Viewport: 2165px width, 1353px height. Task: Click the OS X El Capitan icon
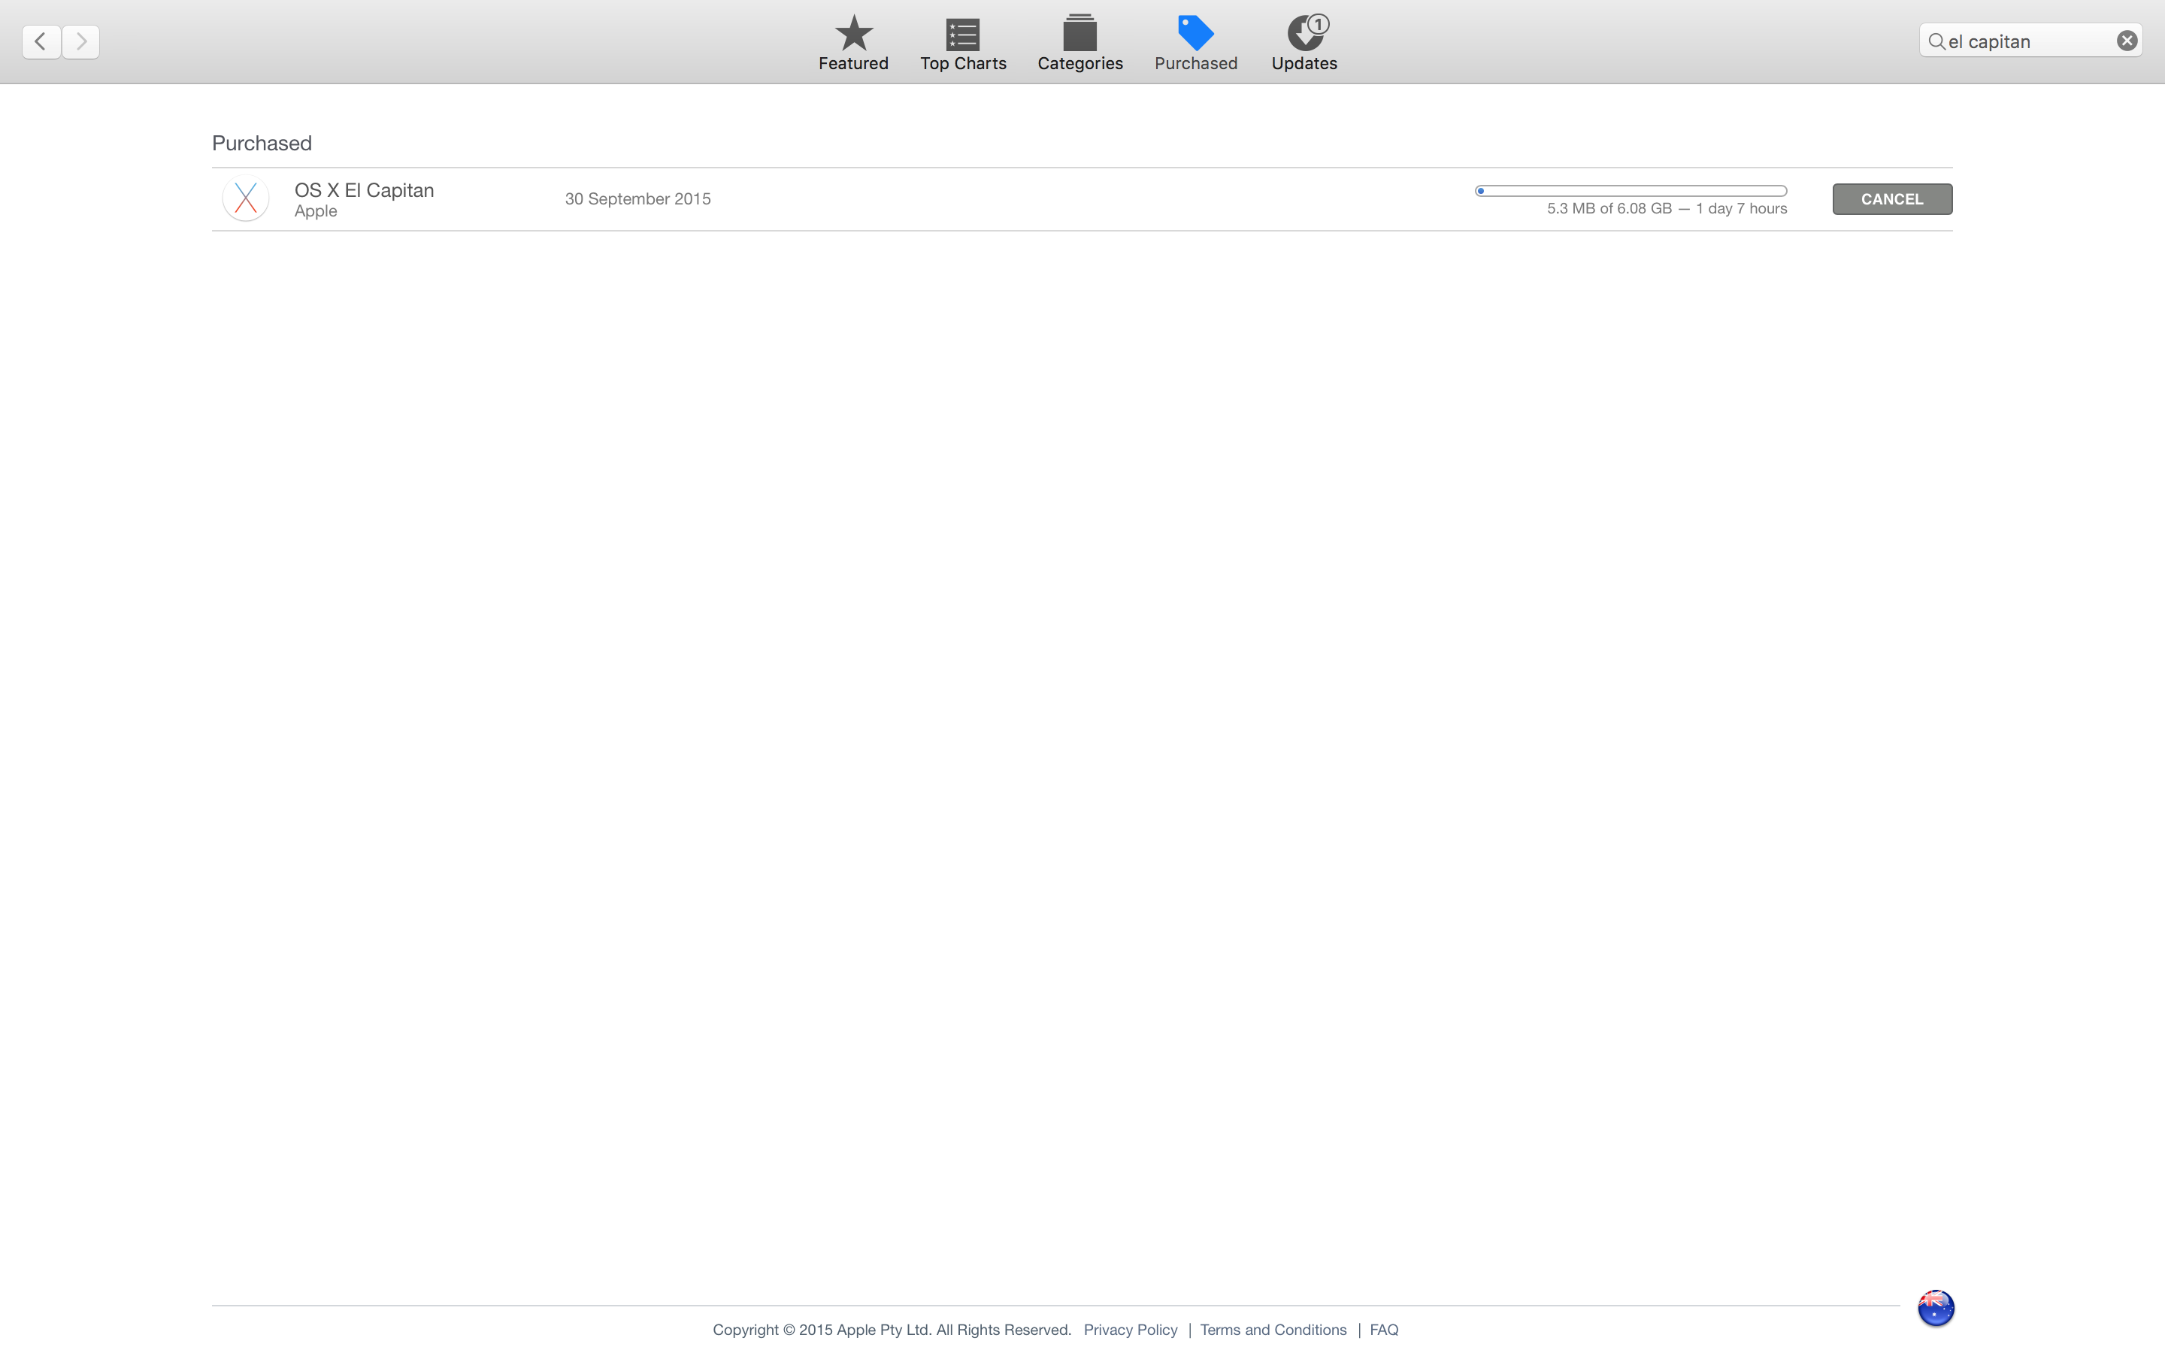(245, 198)
